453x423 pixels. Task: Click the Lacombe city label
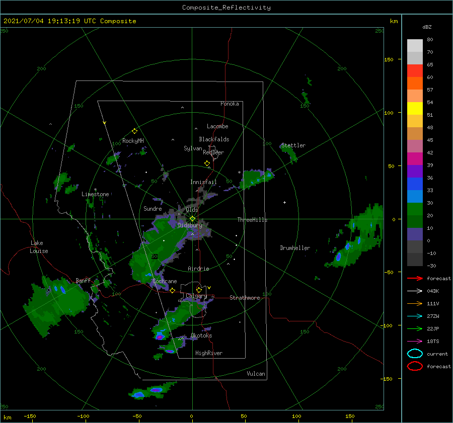217,126
